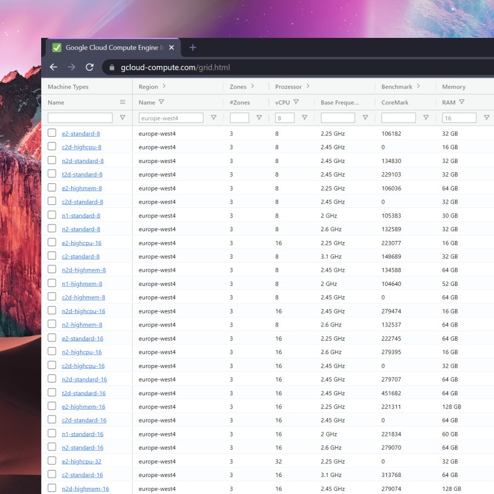Click the 128 GB cell for e2-highmem-16
The image size is (494, 494).
click(452, 407)
